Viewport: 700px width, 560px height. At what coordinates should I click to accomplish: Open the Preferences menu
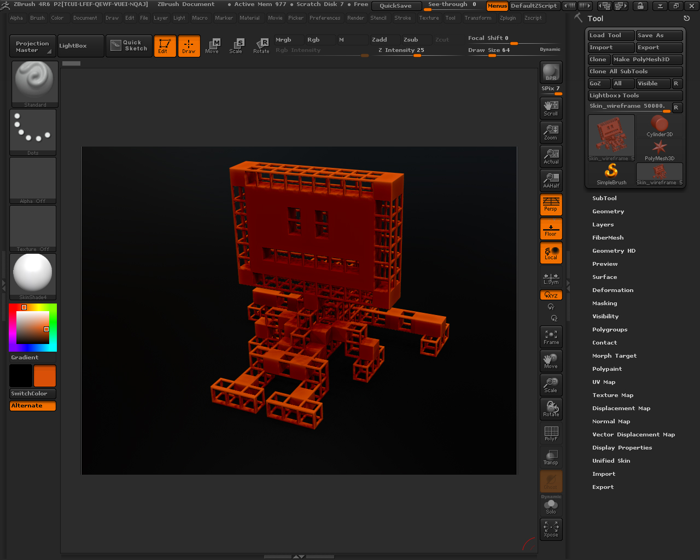(x=325, y=18)
